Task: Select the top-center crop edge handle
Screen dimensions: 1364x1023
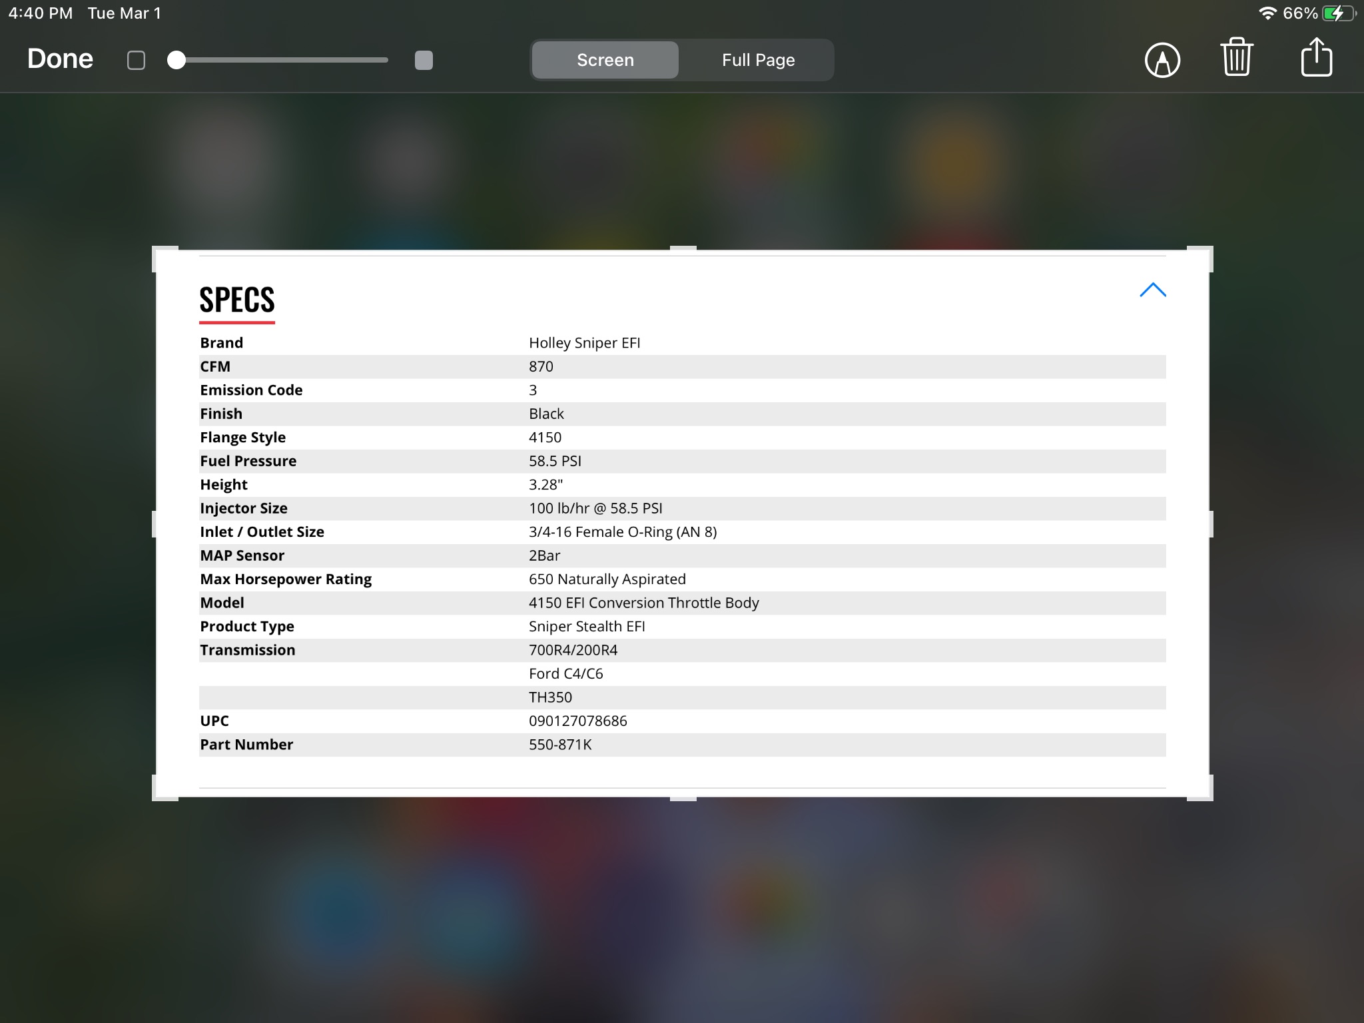Action: click(683, 248)
